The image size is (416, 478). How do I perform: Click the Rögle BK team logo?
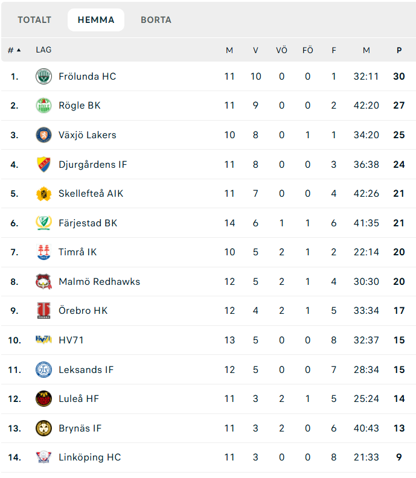(43, 106)
